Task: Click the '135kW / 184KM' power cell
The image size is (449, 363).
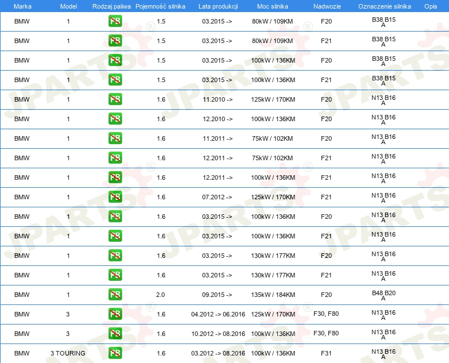Action: (273, 295)
